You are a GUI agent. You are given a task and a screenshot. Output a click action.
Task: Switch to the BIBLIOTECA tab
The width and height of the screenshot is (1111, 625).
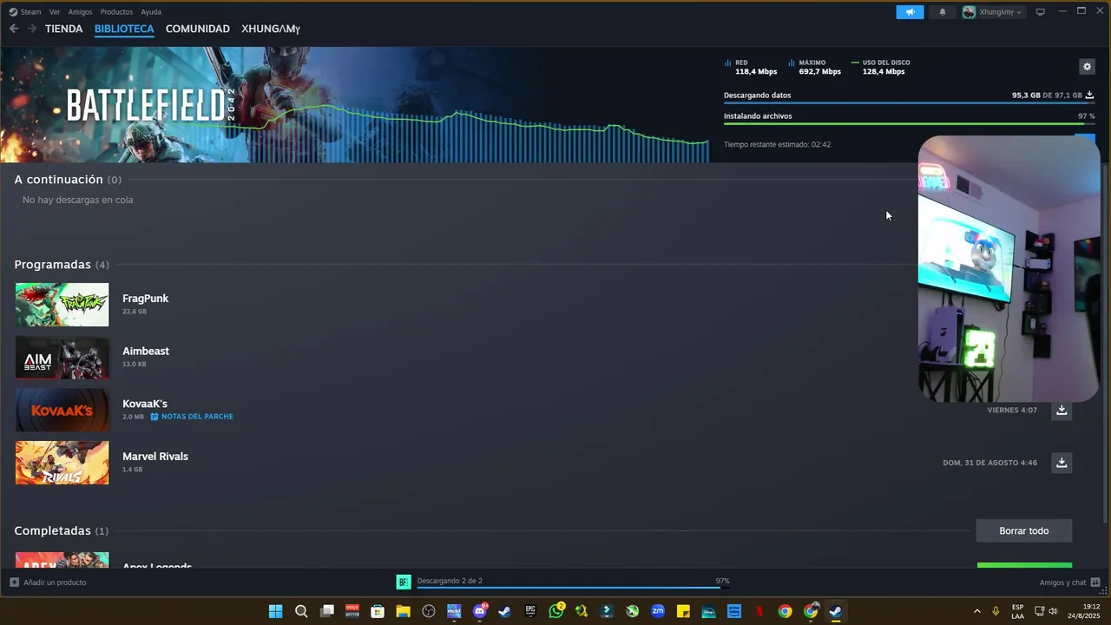pos(124,29)
